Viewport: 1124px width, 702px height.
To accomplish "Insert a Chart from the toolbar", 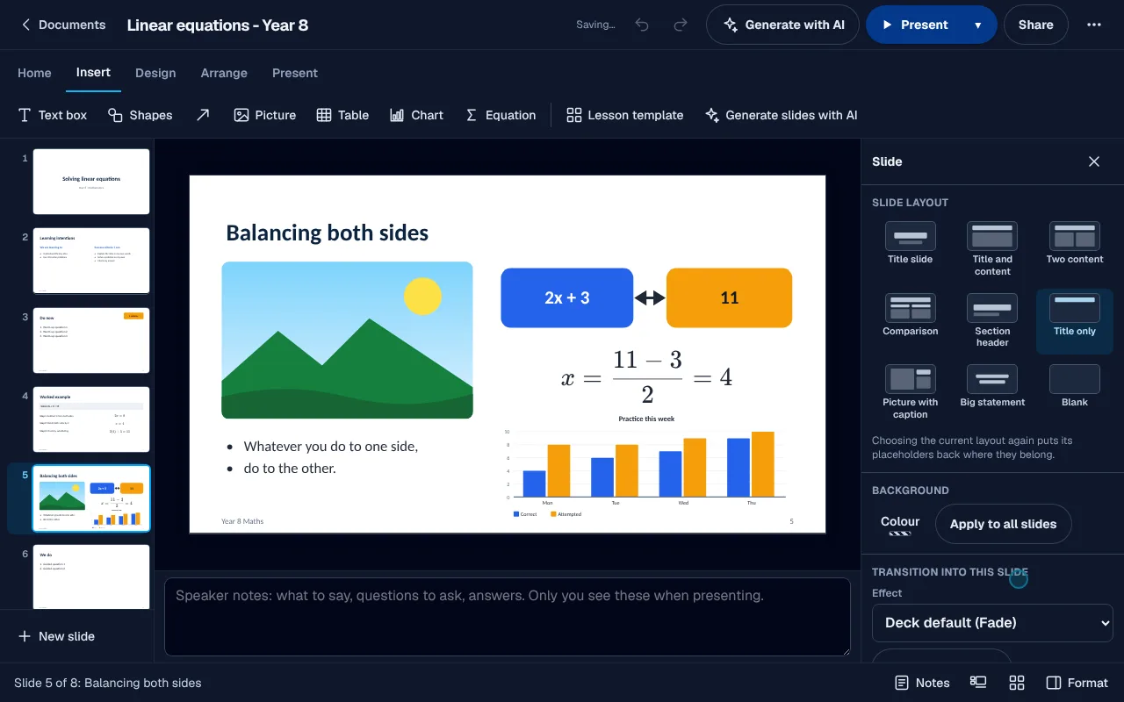I will pos(416,115).
